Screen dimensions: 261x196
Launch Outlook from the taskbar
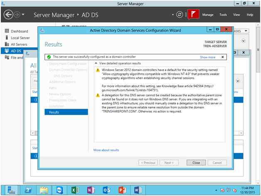pos(106,190)
